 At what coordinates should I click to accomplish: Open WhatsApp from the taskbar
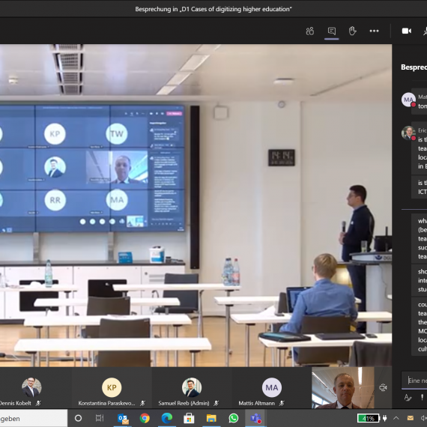coord(234,418)
